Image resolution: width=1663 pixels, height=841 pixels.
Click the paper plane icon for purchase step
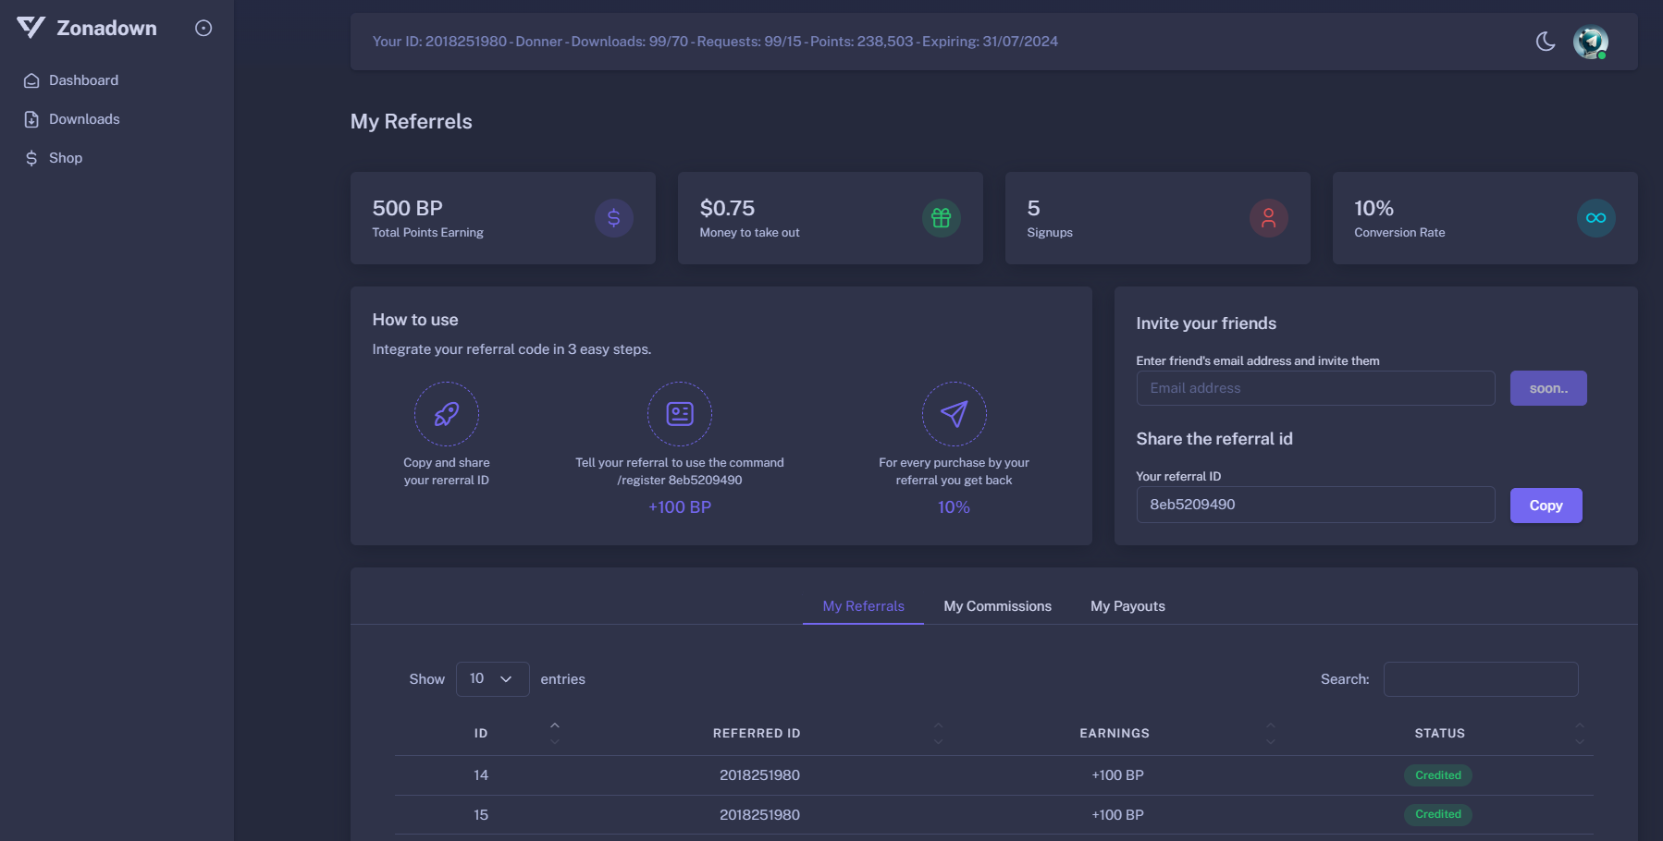955,414
